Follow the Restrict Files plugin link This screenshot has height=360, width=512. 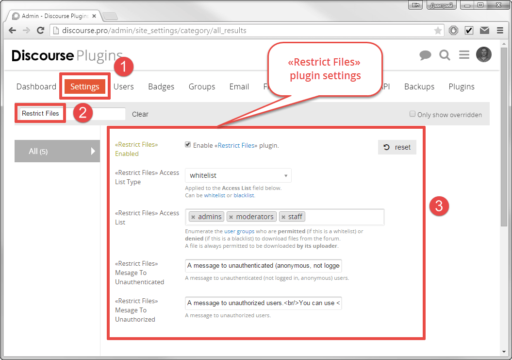[x=236, y=145]
